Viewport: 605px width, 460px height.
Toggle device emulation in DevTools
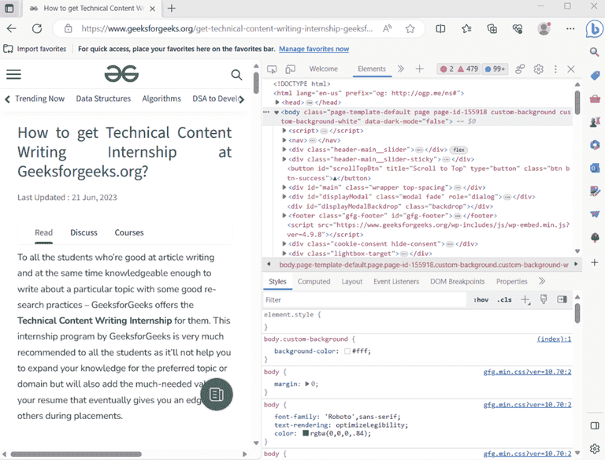coord(290,69)
